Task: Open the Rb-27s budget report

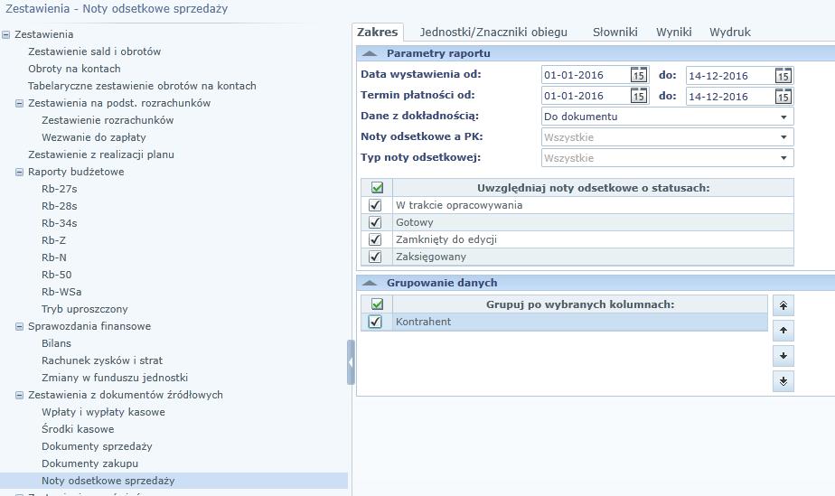Action: [x=59, y=189]
